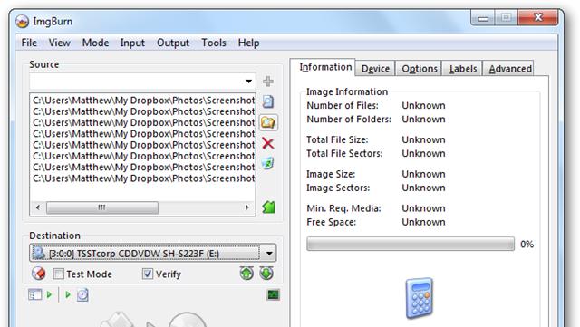Click the disc eraser icon beside Test Mode
The height and width of the screenshot is (327, 580).
[38, 274]
